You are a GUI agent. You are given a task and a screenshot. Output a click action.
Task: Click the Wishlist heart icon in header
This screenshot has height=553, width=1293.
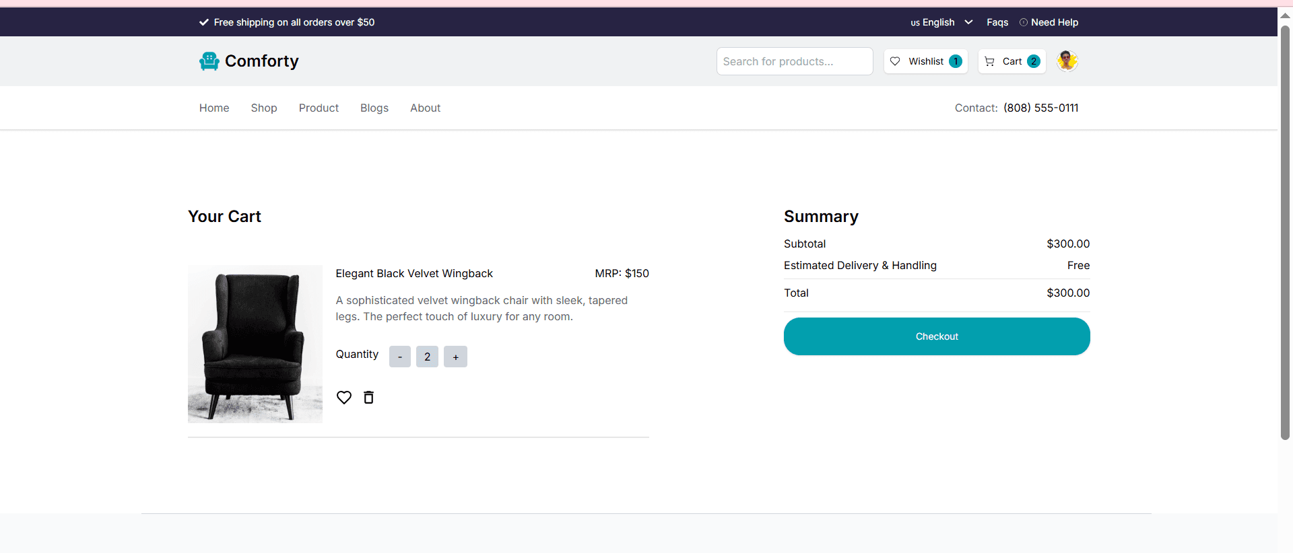click(x=895, y=61)
